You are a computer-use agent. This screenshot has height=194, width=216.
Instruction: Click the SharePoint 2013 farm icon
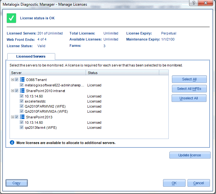[x=22, y=117]
